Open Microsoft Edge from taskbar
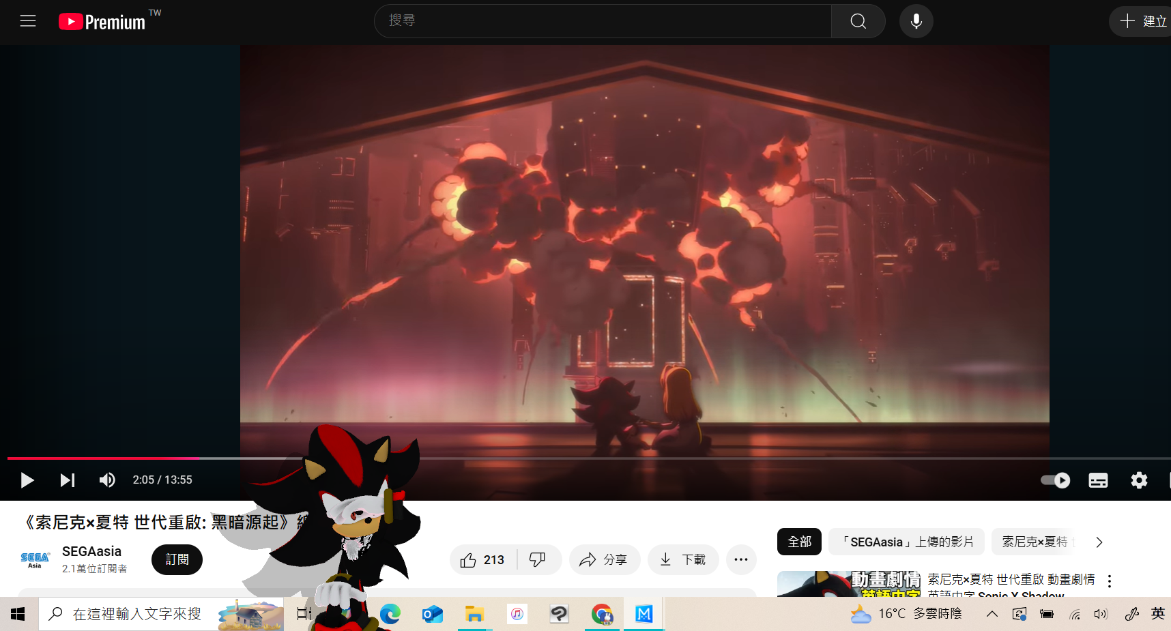 (x=390, y=614)
